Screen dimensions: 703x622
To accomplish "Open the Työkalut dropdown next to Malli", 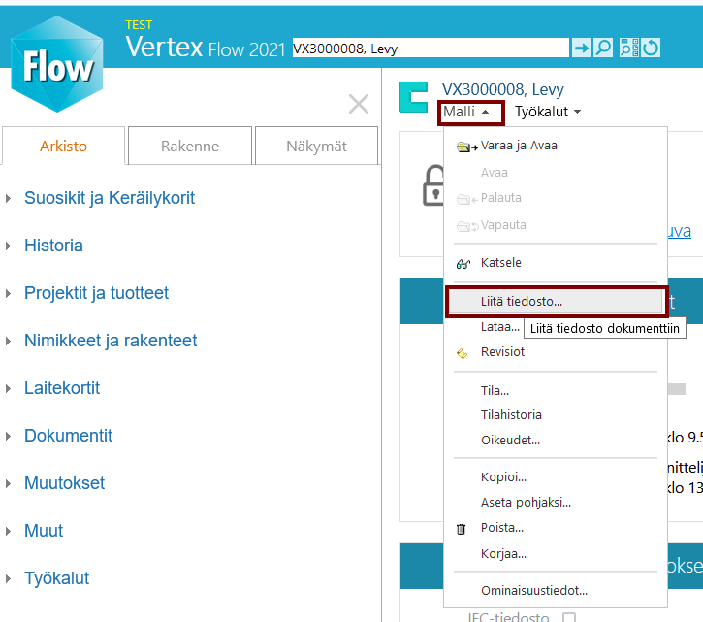I will [548, 112].
